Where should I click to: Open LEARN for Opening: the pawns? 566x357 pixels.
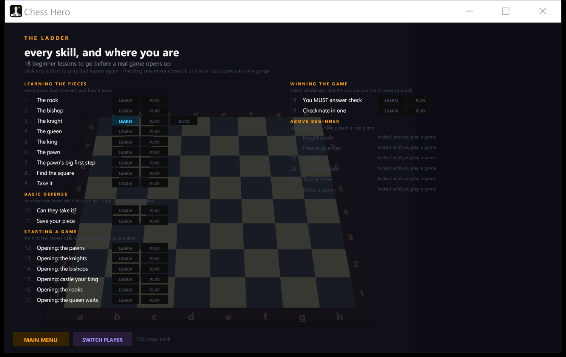point(125,248)
